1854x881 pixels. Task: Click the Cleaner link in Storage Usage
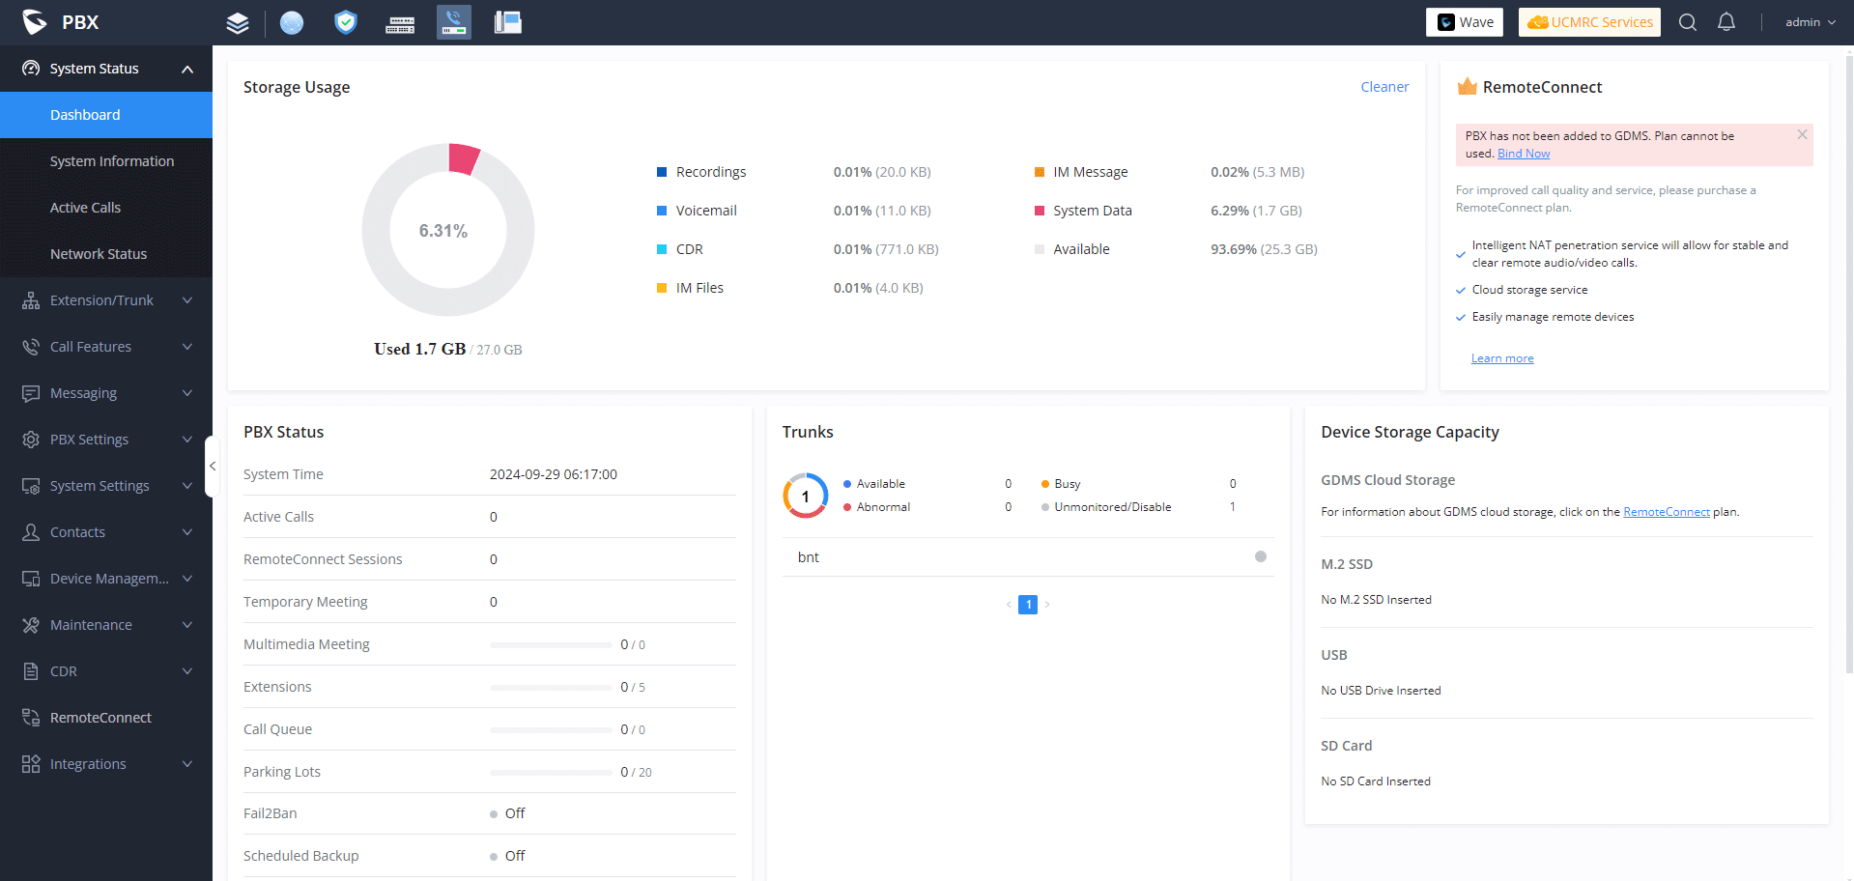[1384, 87]
